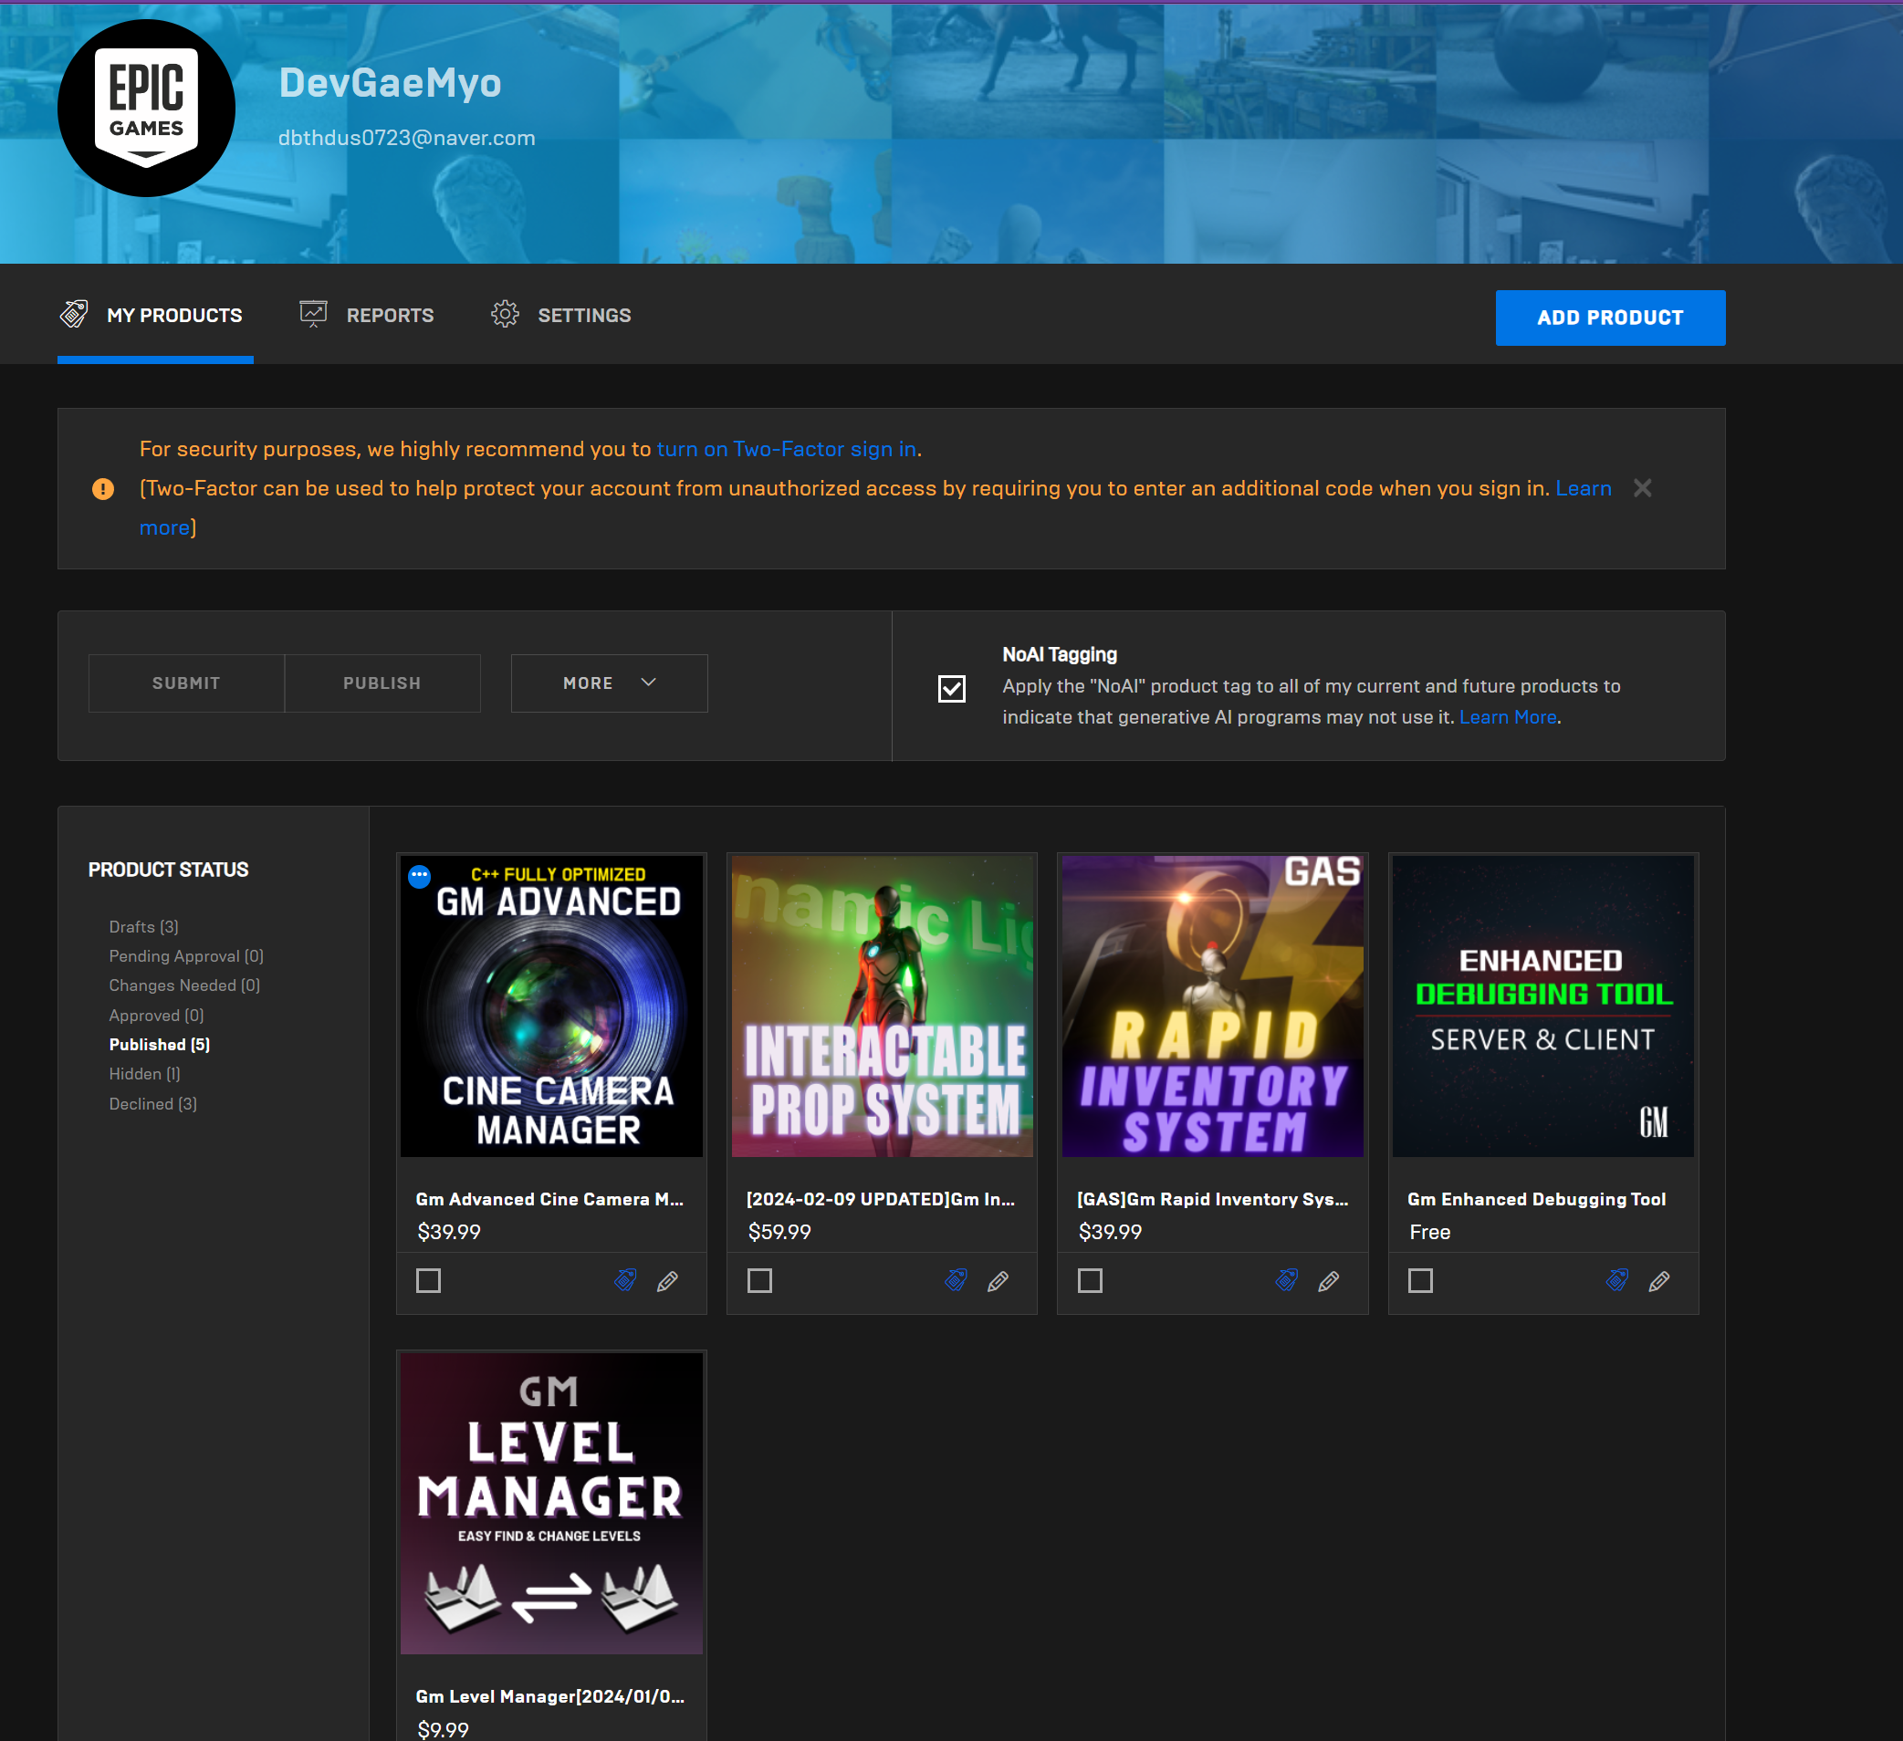The height and width of the screenshot is (1741, 1903).
Task: Follow the turn on Two-Factor sign in link
Action: pyautogui.click(x=787, y=449)
